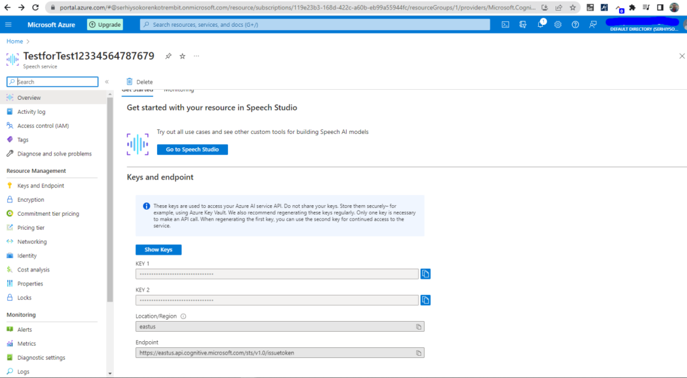This screenshot has height=378, width=687.
Task: Open the Help question mark icon
Action: coord(575,25)
